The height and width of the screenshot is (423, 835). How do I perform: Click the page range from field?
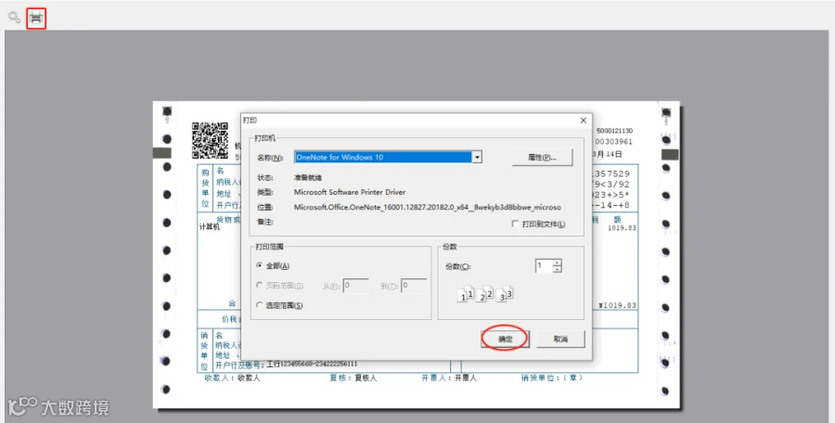click(355, 286)
